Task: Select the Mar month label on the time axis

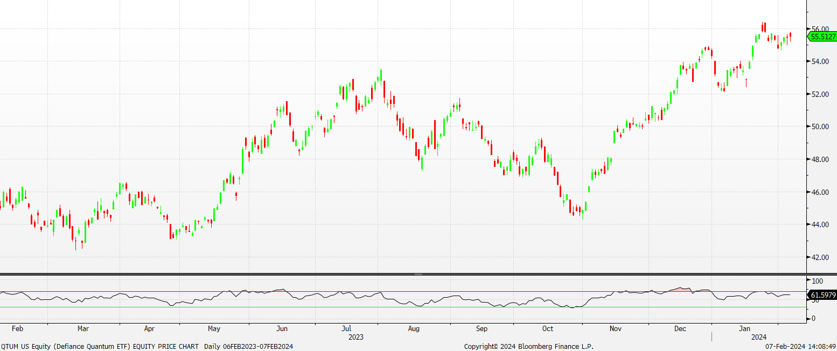Action: 83,328
